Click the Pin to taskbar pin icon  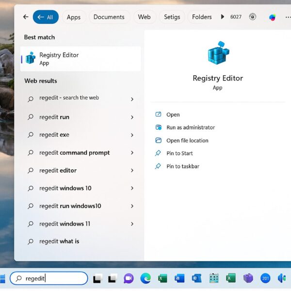158,166
